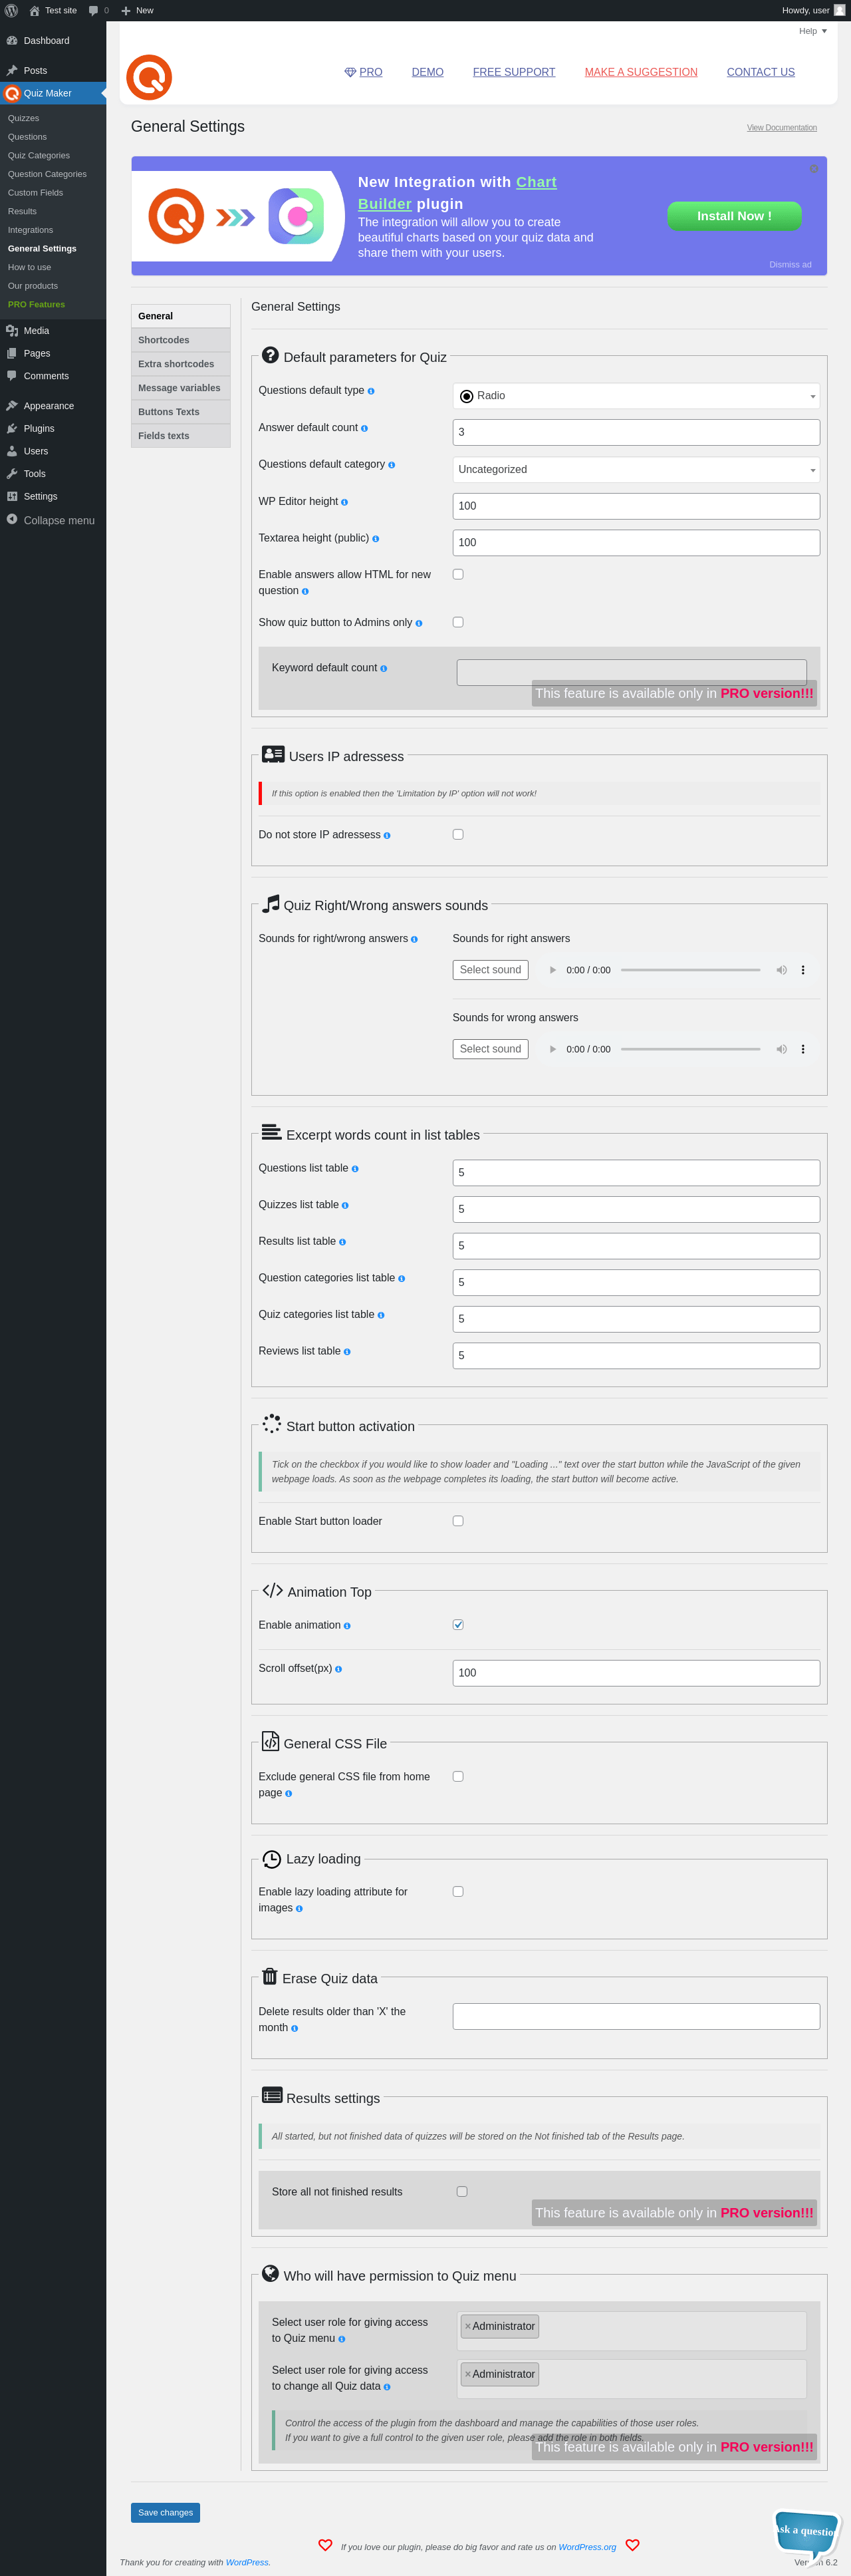The image size is (851, 2576).
Task: Open the comments bubble in admin bar
Action: 94,10
